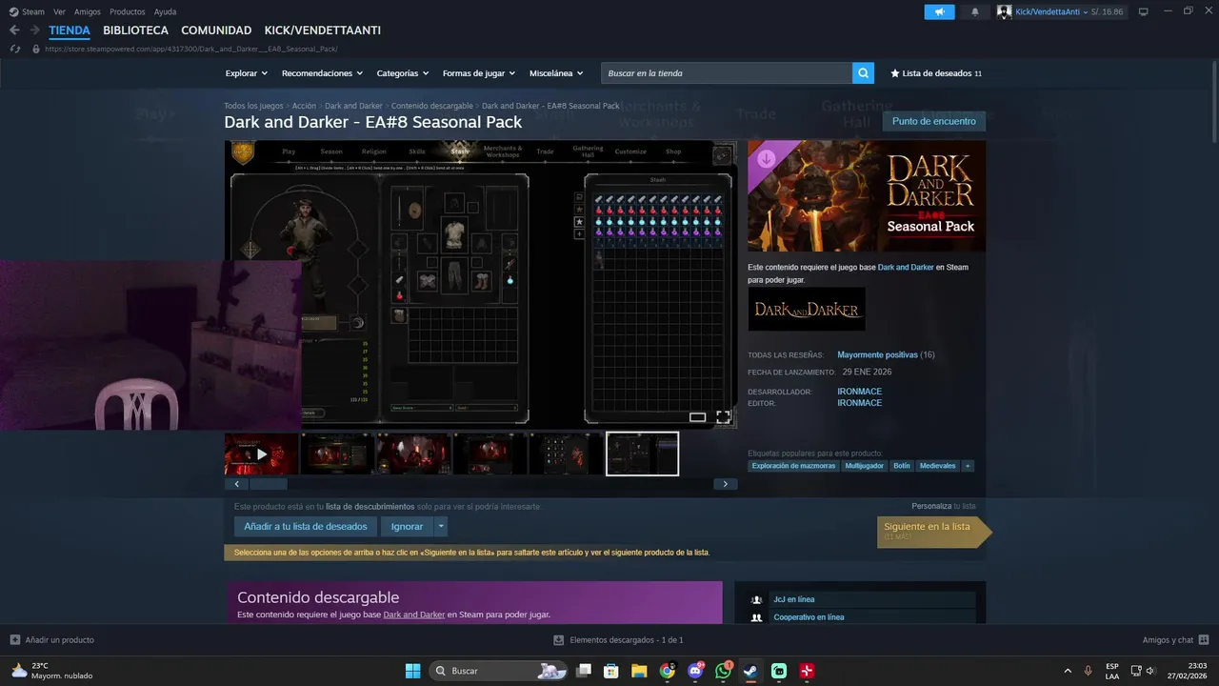Open the Productos menu
The height and width of the screenshot is (686, 1219).
click(128, 11)
